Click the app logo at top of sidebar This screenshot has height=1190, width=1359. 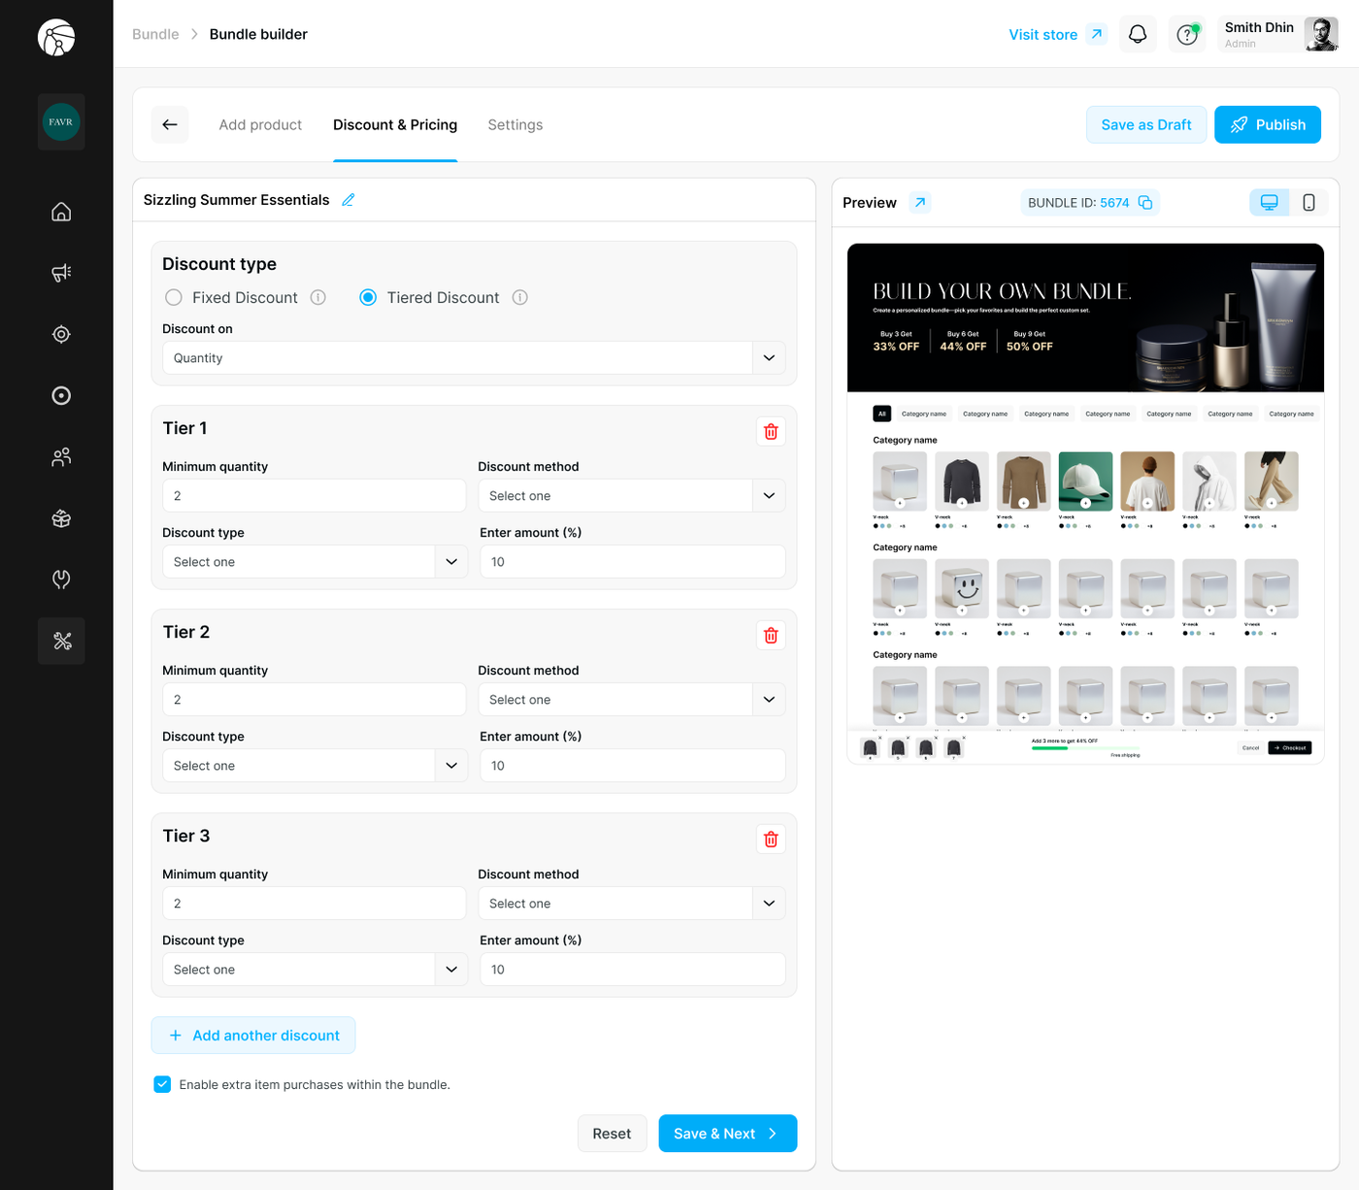coord(56,38)
